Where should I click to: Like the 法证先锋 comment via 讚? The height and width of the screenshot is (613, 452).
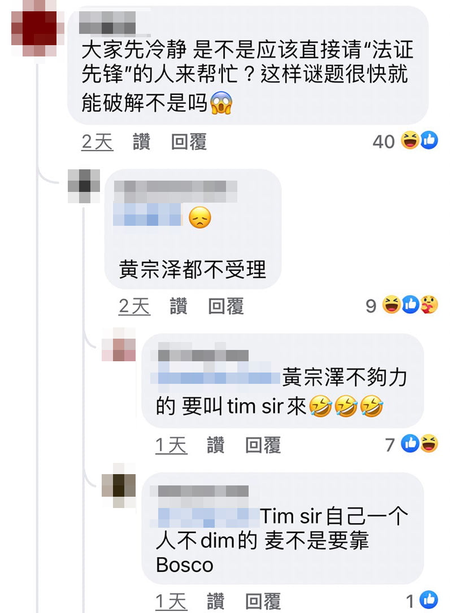pyautogui.click(x=141, y=142)
